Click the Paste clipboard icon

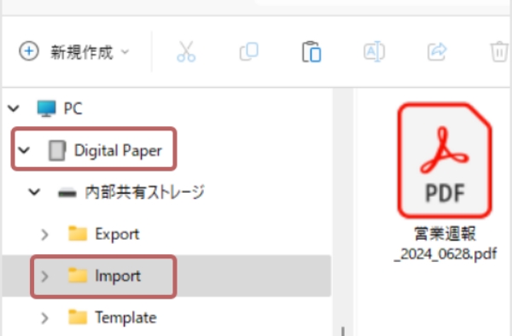click(311, 51)
